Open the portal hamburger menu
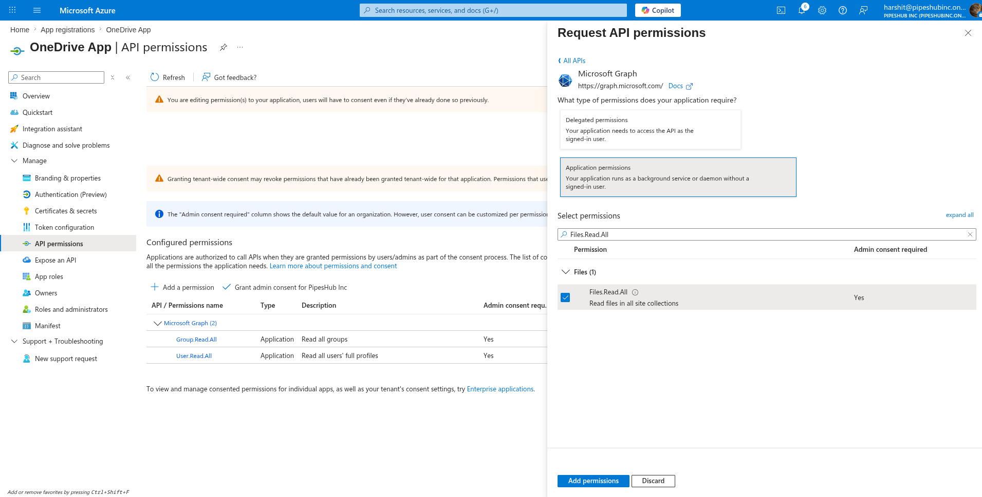 pyautogui.click(x=37, y=10)
